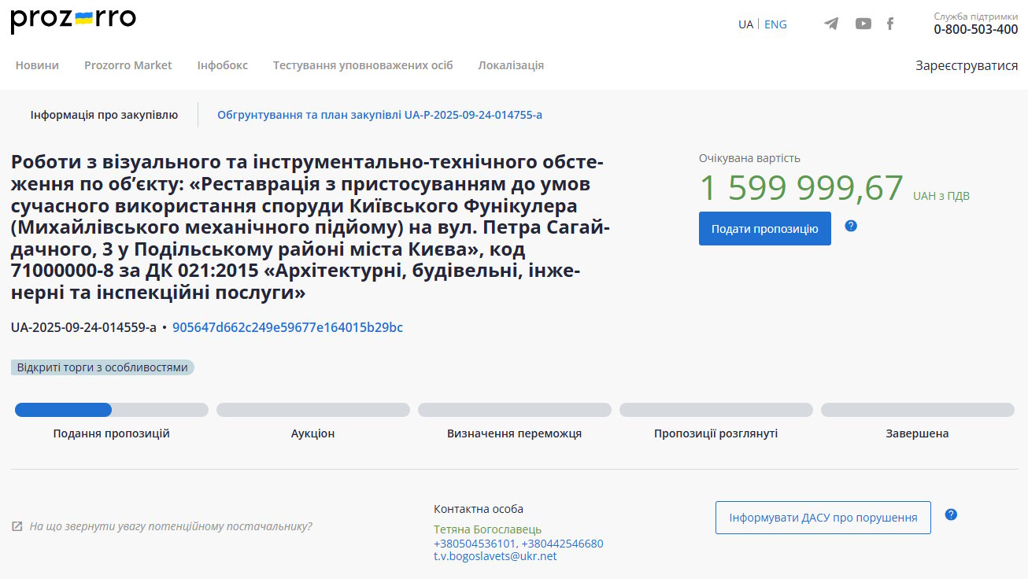
Task: Open Обгрунтування та план закупівлі tab
Action: [x=379, y=115]
